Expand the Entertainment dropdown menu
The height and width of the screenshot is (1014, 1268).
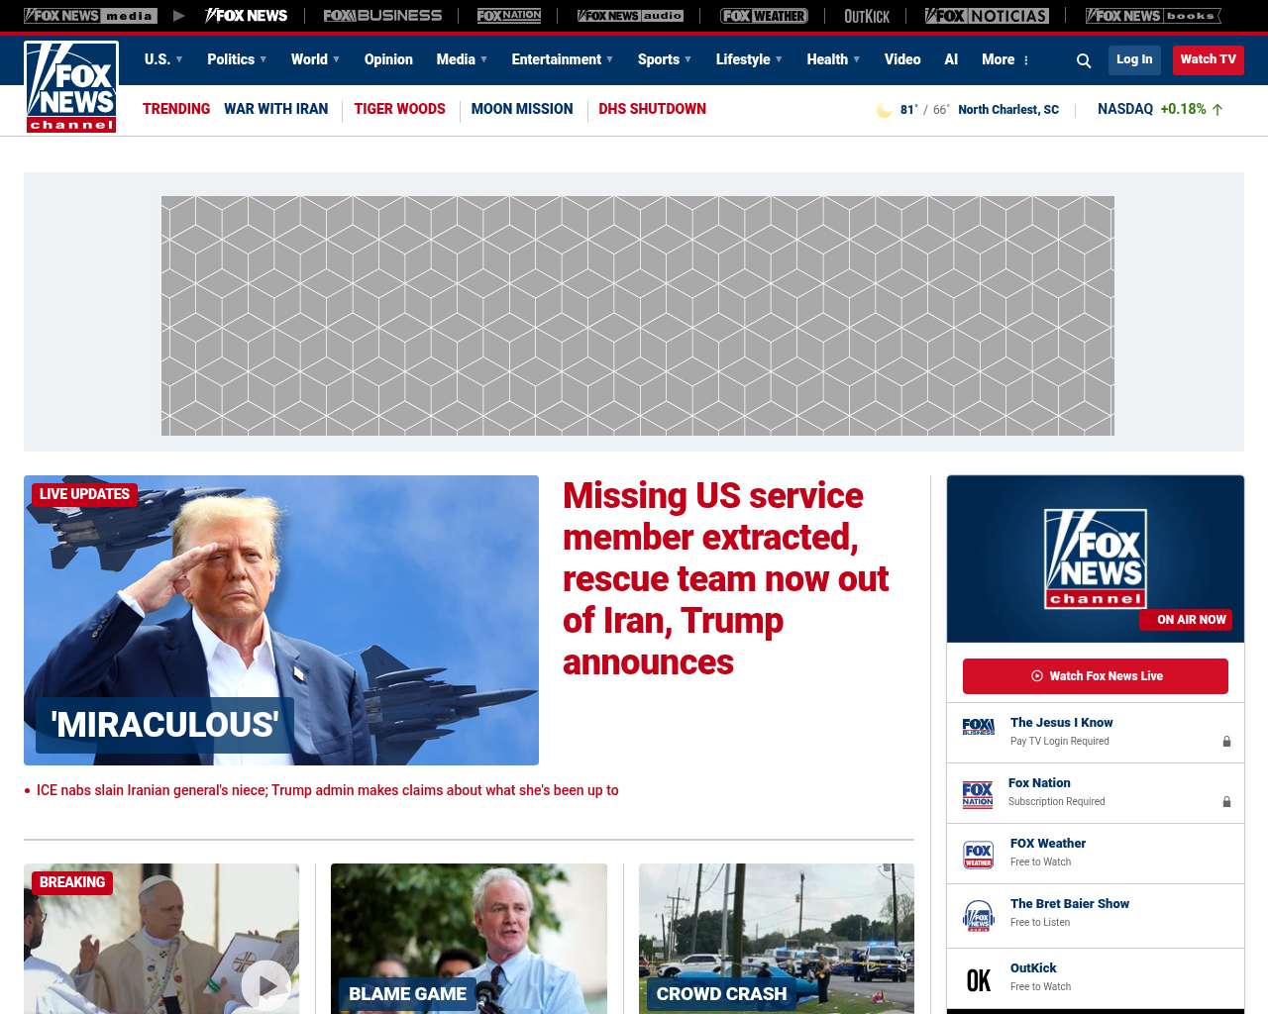point(563,59)
